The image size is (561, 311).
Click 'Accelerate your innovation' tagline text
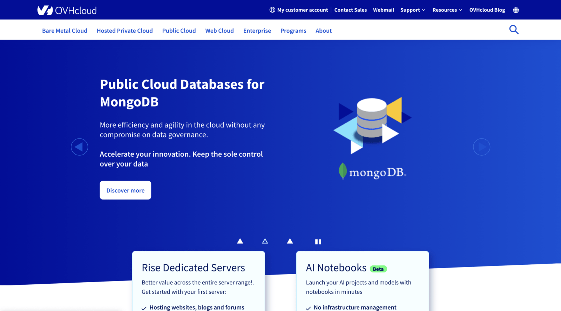181,159
